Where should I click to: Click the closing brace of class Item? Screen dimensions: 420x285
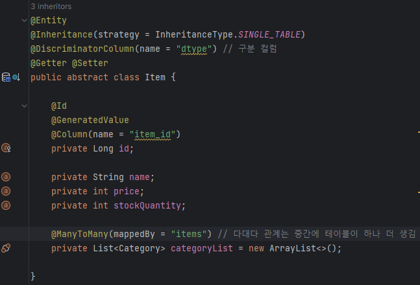[33, 276]
